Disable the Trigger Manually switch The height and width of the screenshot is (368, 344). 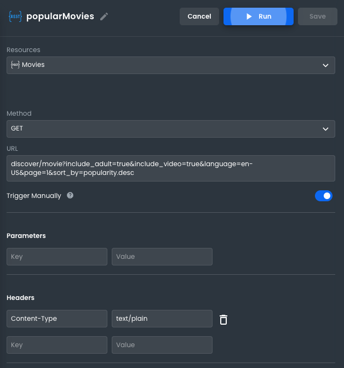(x=323, y=196)
